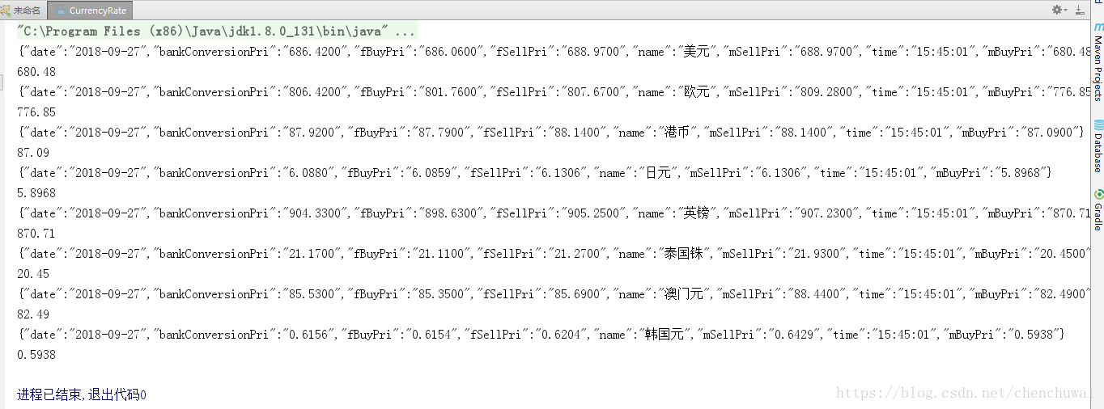Screen dimensions: 1104x409
Task: Open the run console settings gear
Action: 1057,10
